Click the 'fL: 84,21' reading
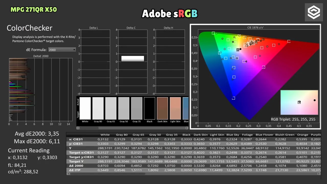The height and width of the screenshot is (184, 327). 17,165
